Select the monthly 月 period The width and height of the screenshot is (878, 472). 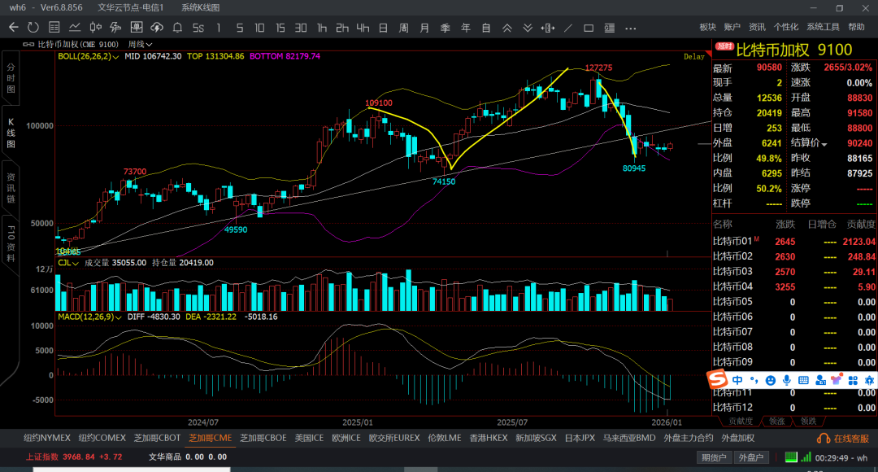pos(424,28)
